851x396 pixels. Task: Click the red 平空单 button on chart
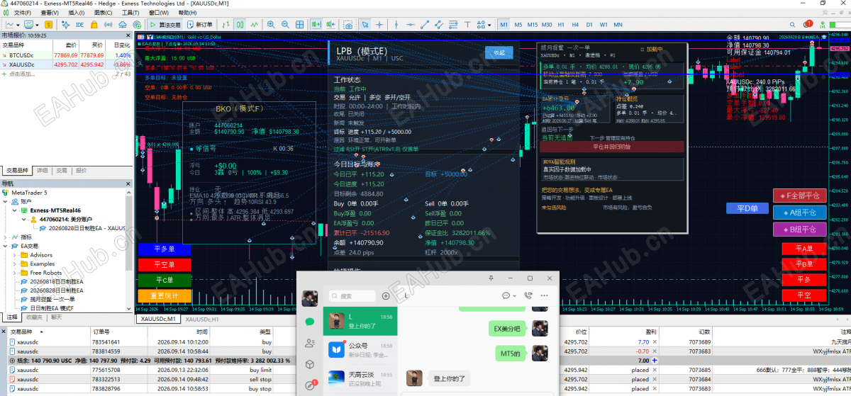pyautogui.click(x=163, y=264)
